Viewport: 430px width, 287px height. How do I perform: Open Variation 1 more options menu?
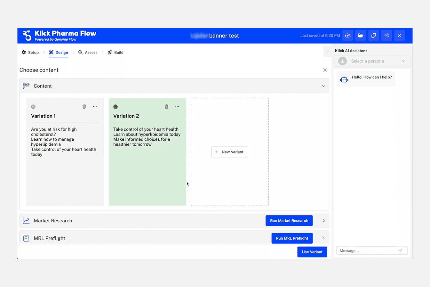[x=95, y=107]
